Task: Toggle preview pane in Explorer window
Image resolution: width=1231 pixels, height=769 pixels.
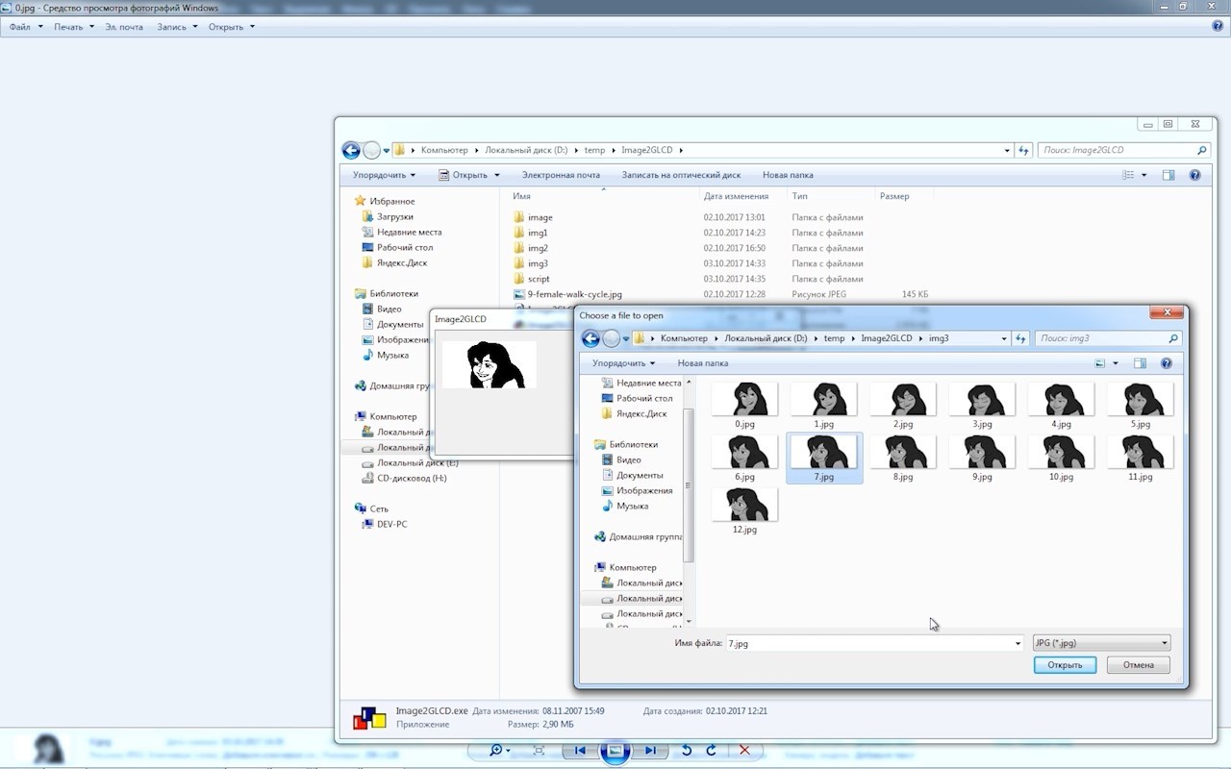Action: pyautogui.click(x=1168, y=175)
